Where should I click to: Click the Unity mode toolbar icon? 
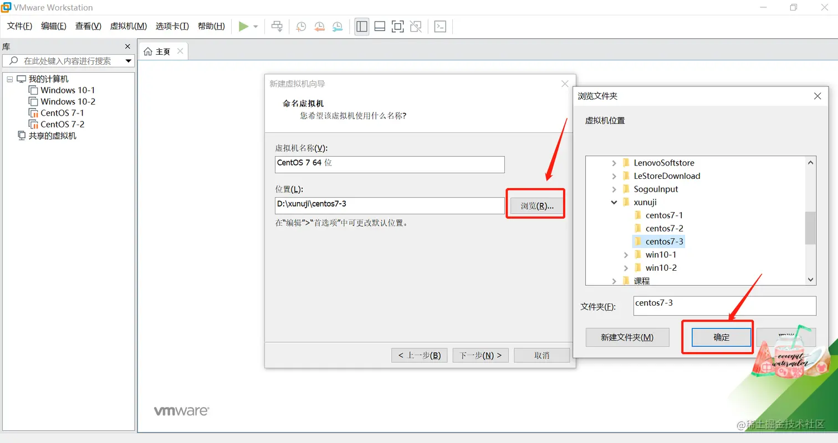click(416, 26)
